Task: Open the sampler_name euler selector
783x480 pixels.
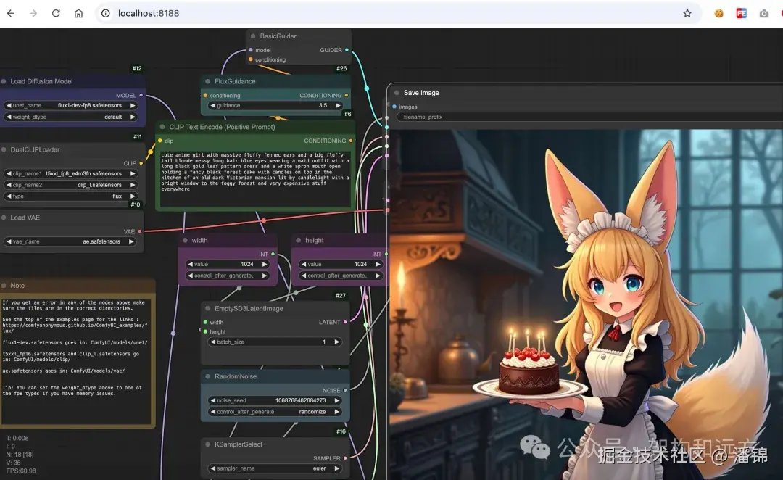Action: [275, 468]
